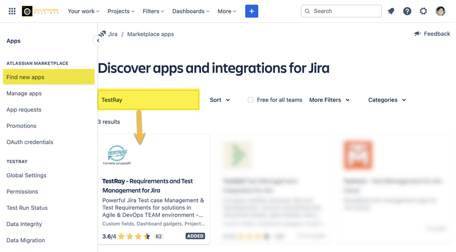Open the Dashboards menu
This screenshot has height=252, width=456.
pyautogui.click(x=191, y=11)
